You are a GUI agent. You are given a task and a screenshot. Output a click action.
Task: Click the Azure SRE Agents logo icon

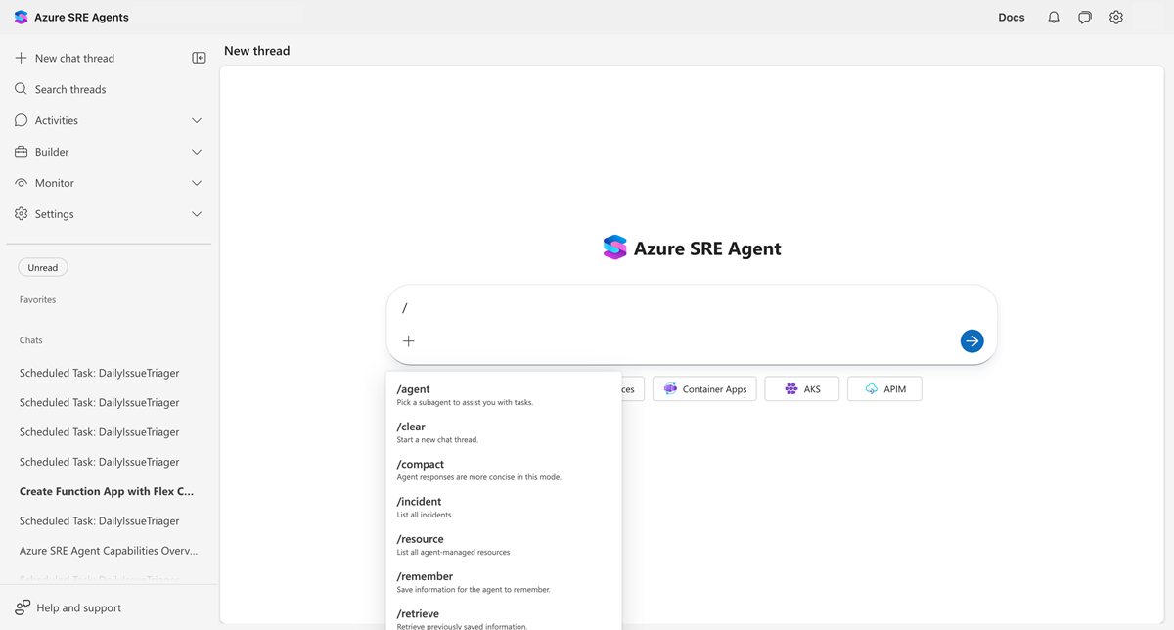click(22, 17)
